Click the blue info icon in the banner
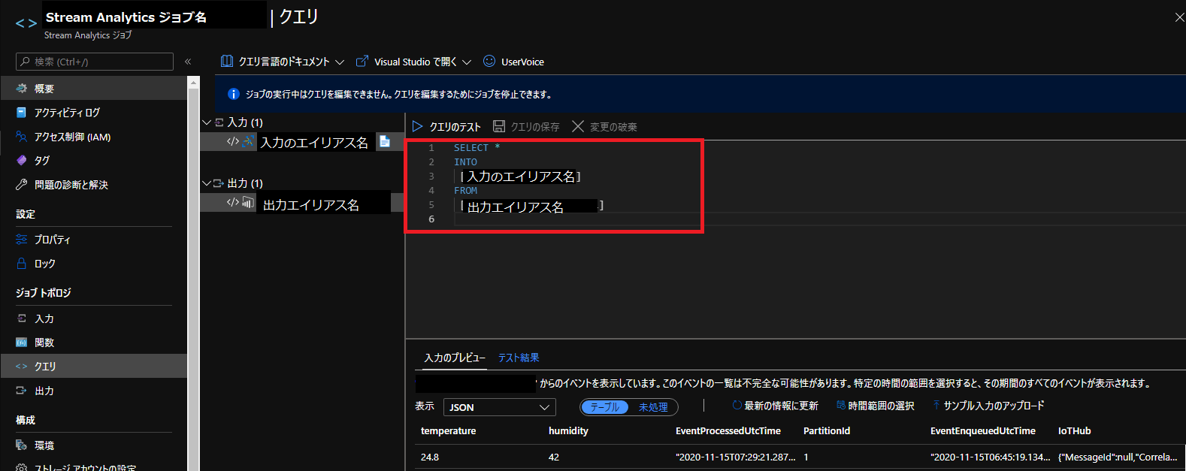1186x471 pixels. coord(233,94)
